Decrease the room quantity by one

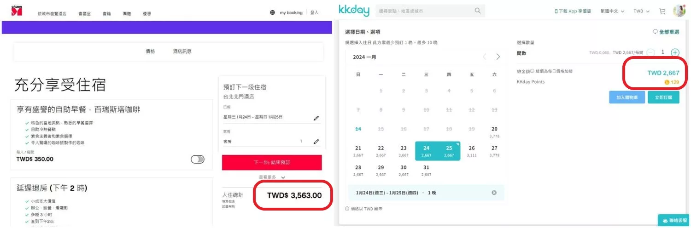pos(650,52)
